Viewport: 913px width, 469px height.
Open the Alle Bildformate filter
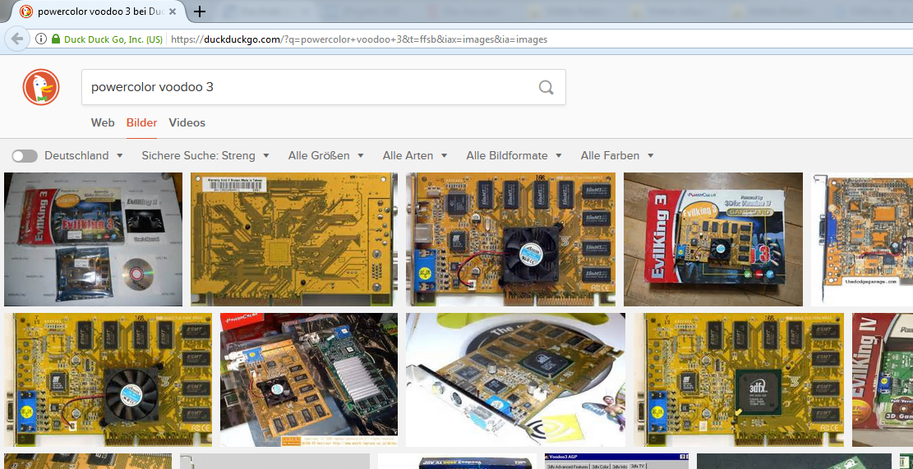[514, 156]
